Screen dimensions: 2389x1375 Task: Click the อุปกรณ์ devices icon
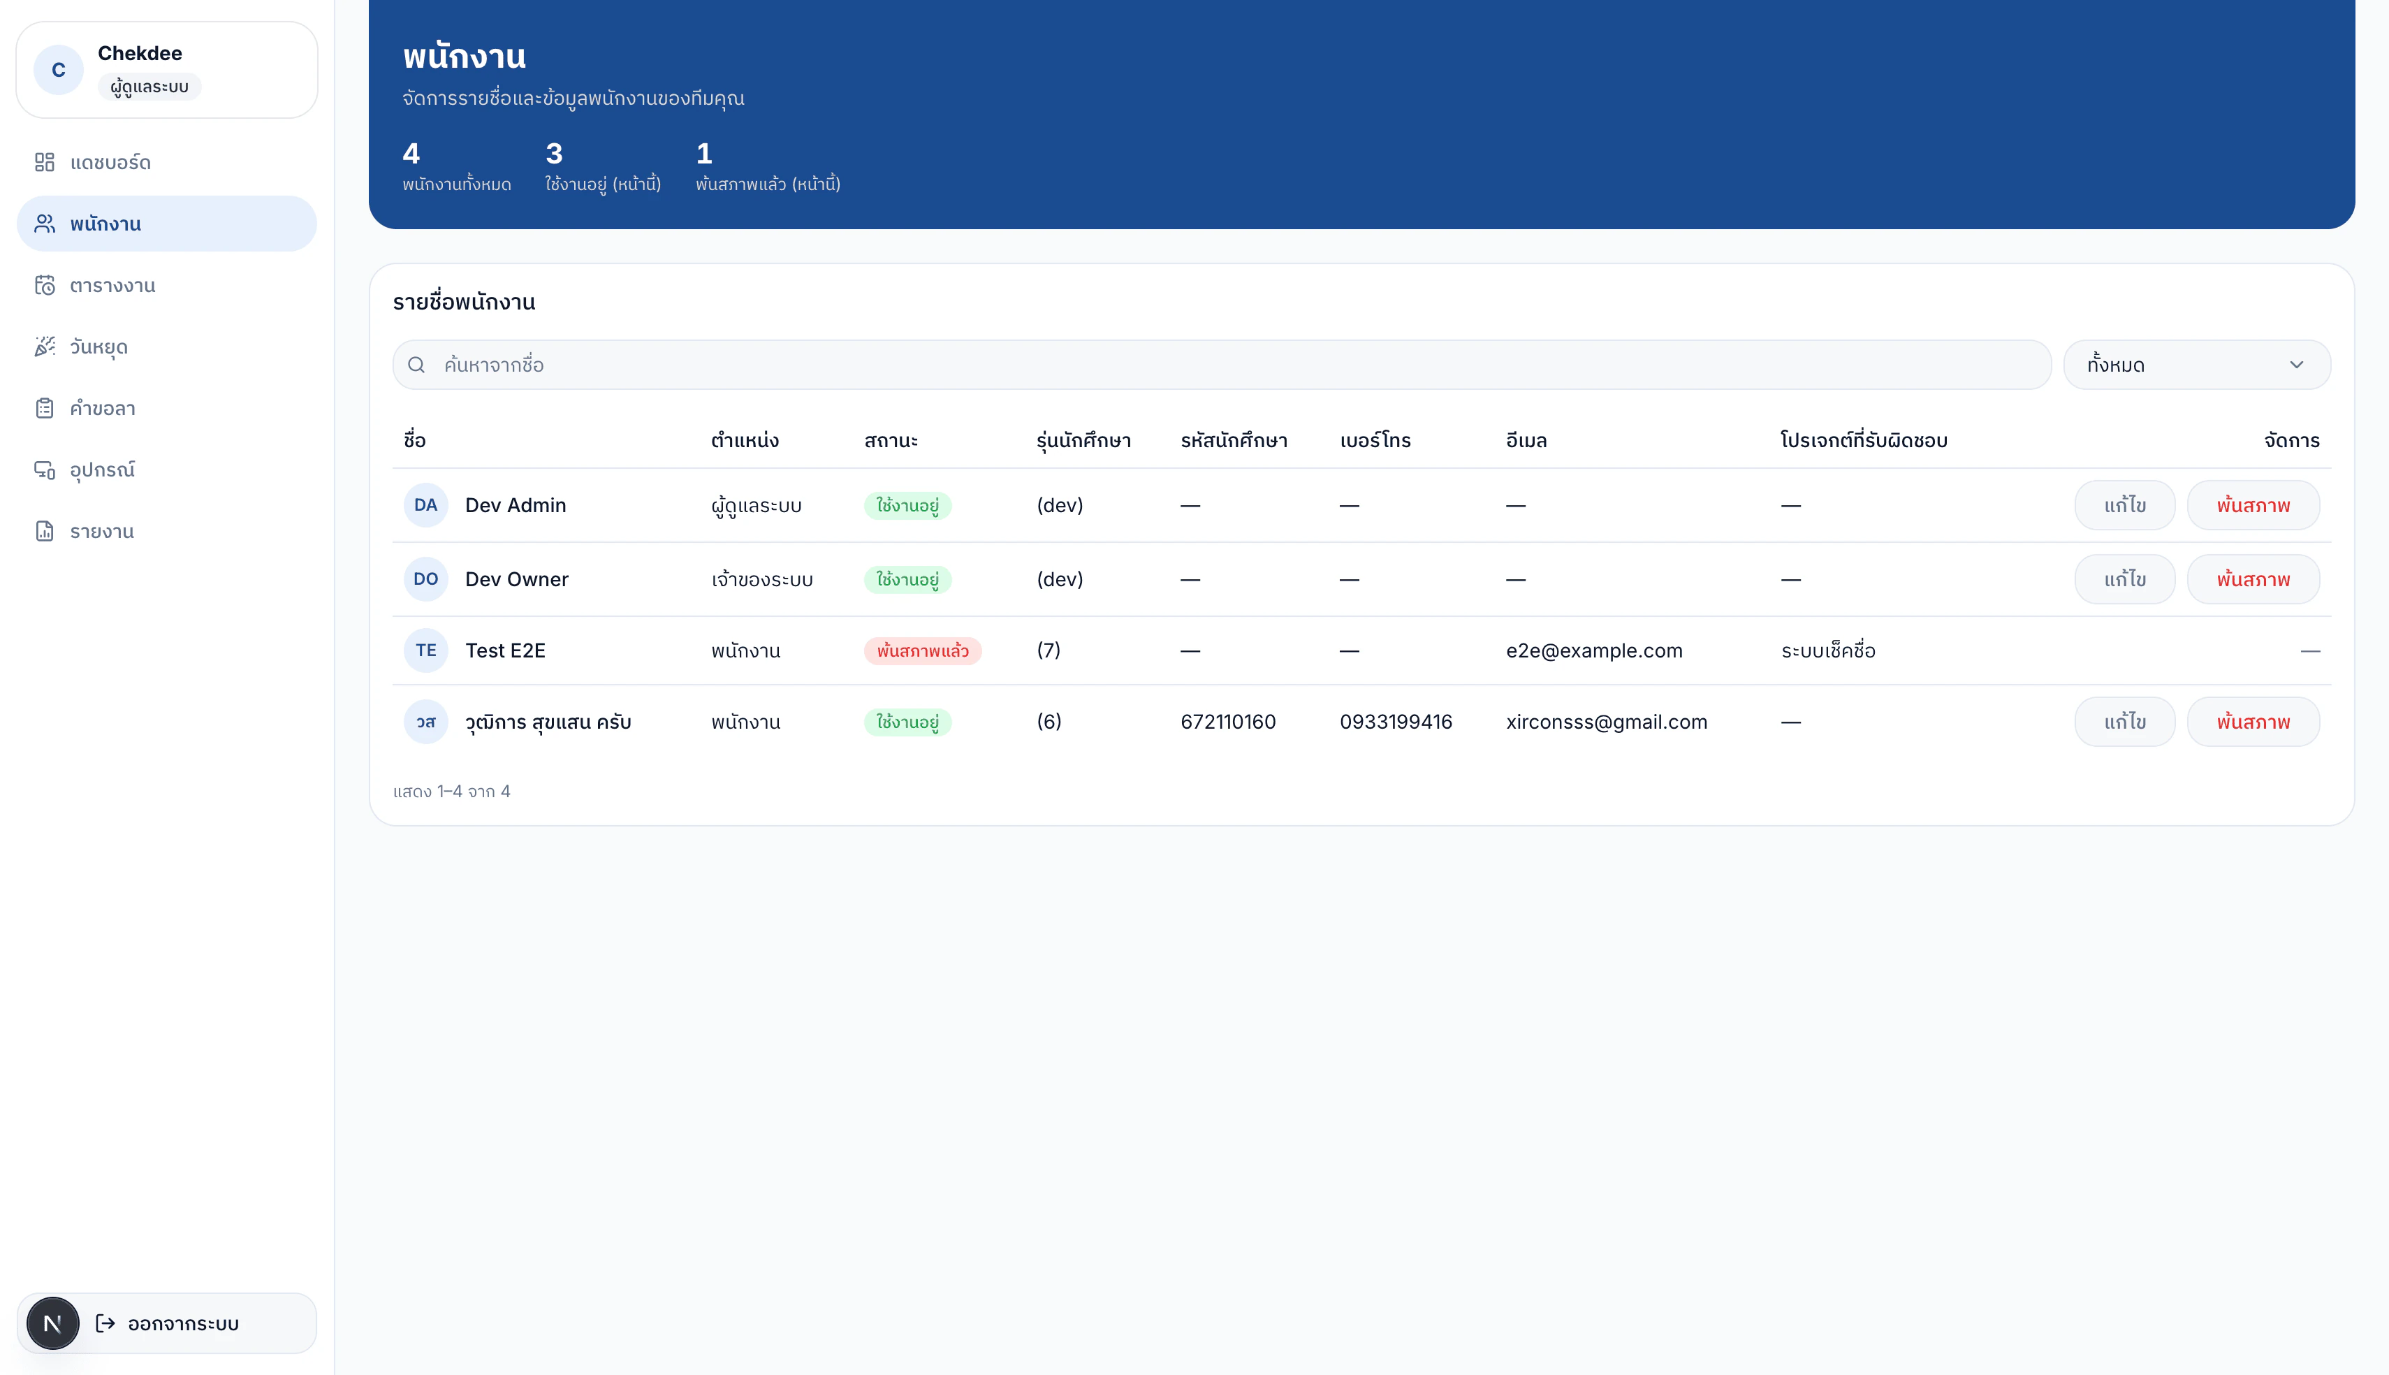[45, 470]
